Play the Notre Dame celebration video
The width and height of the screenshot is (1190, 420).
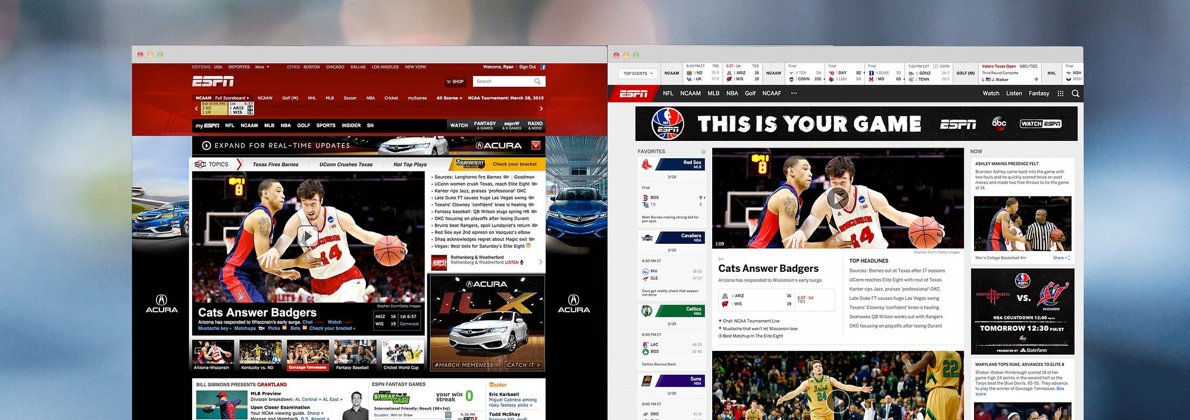838,402
